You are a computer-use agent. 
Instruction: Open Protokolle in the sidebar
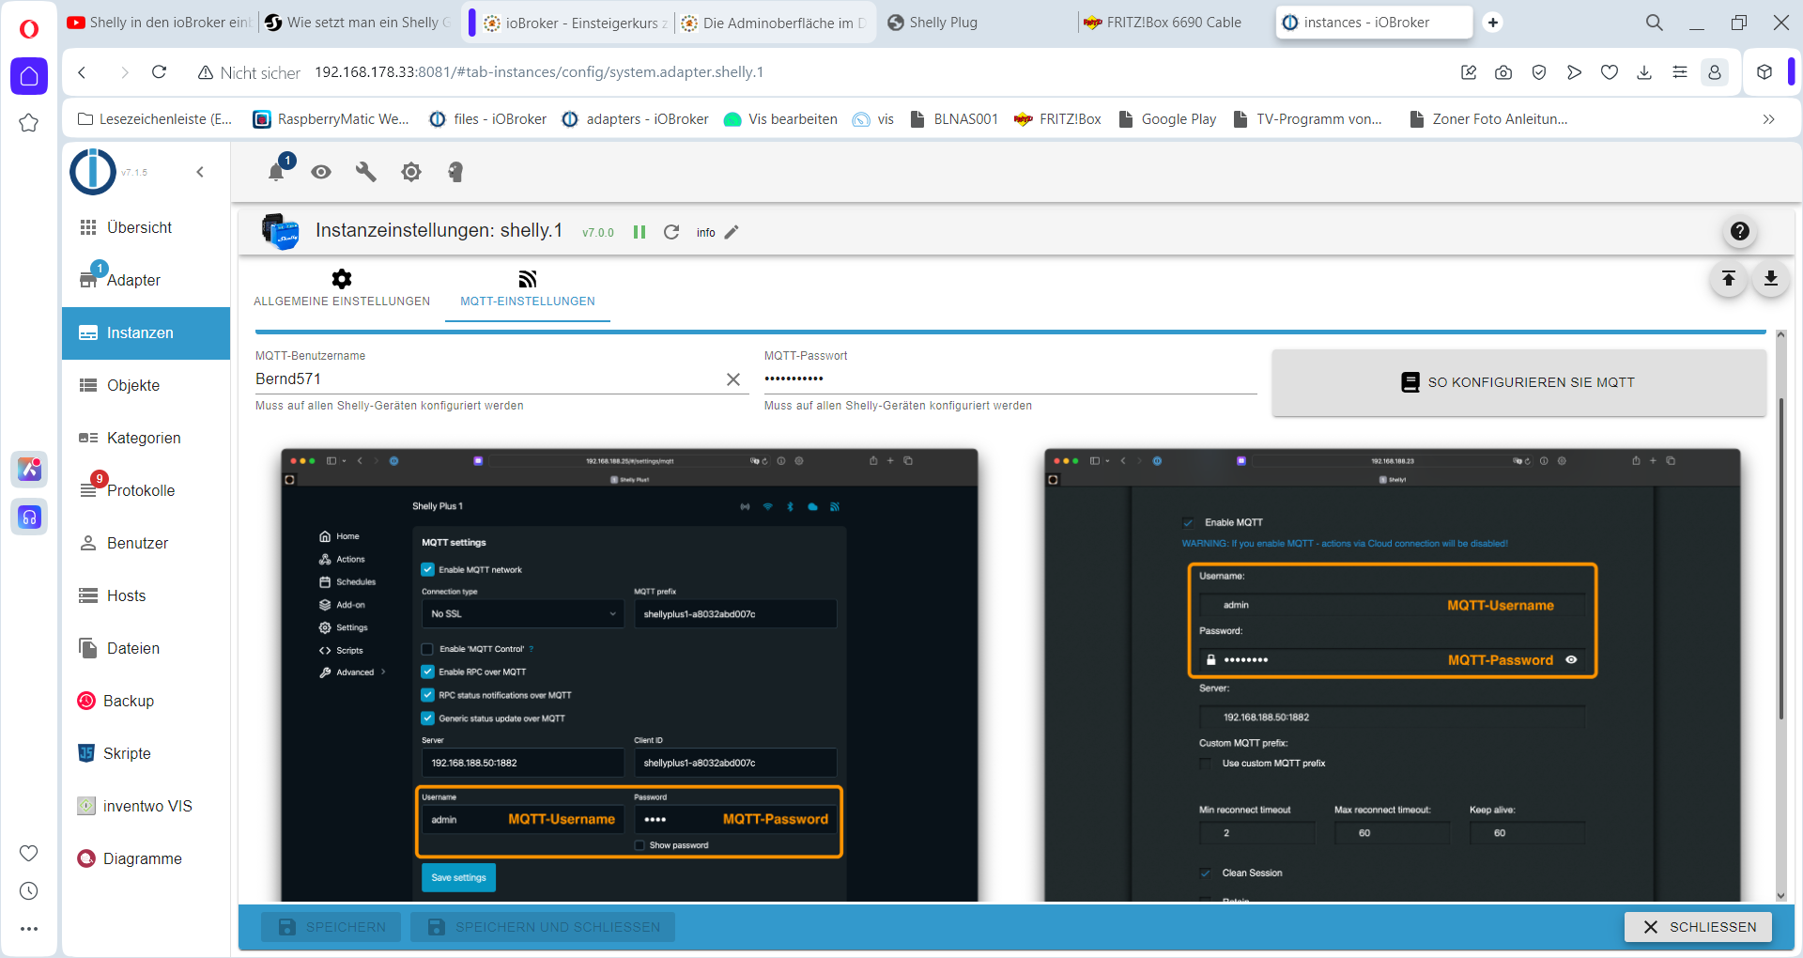click(146, 490)
